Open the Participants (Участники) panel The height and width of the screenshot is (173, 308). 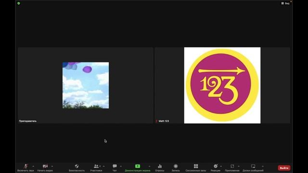tap(96, 168)
